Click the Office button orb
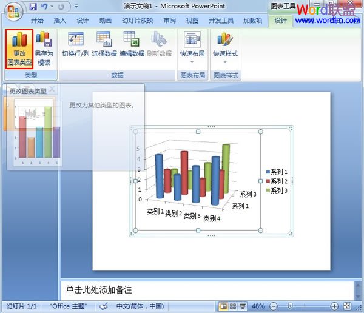The width and height of the screenshot is (364, 313). click(x=13, y=12)
